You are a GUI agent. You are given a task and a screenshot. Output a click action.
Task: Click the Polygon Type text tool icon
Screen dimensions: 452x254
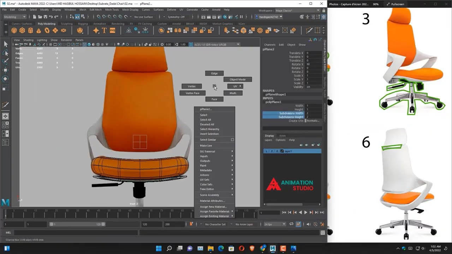(x=104, y=31)
